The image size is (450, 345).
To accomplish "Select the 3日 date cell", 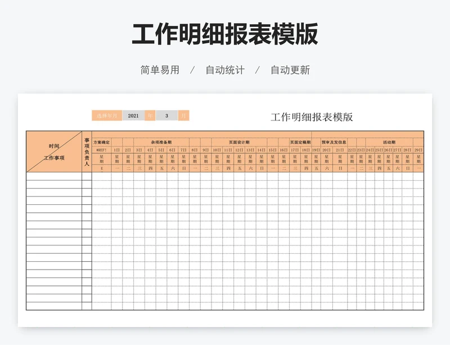I will point(139,150).
